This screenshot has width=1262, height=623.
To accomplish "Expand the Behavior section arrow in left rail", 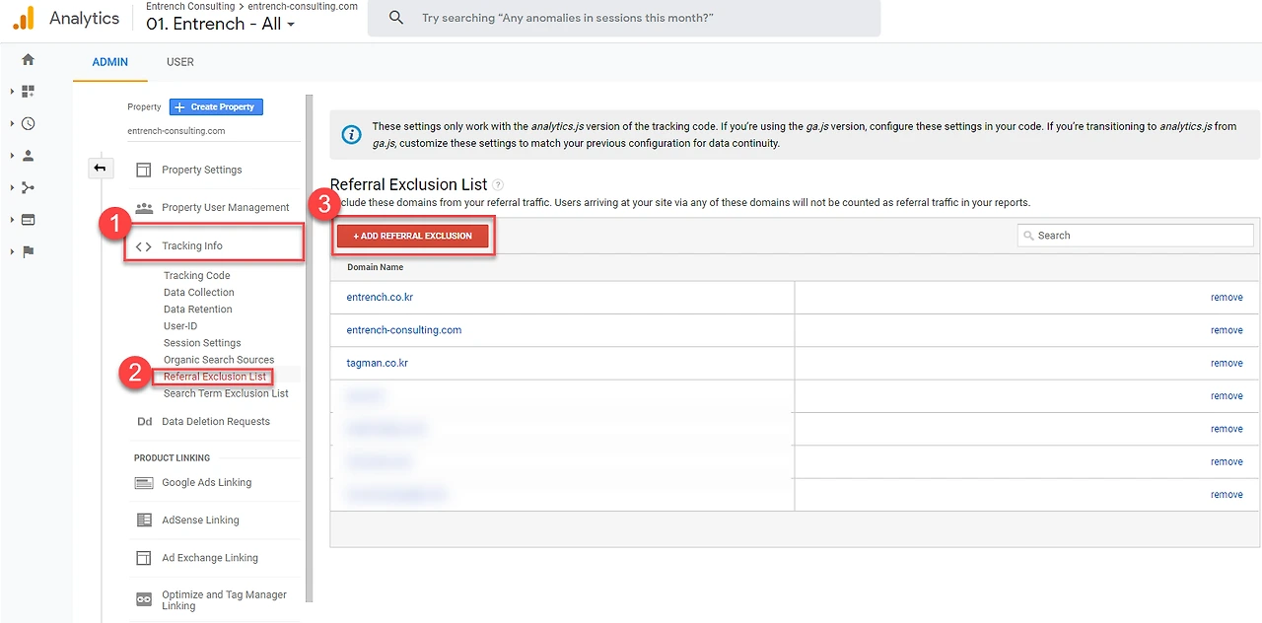I will click(12, 220).
